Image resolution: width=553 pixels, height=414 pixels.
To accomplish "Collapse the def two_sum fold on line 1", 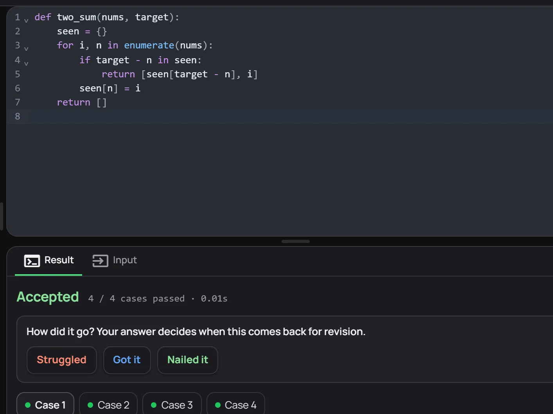I will point(26,20).
